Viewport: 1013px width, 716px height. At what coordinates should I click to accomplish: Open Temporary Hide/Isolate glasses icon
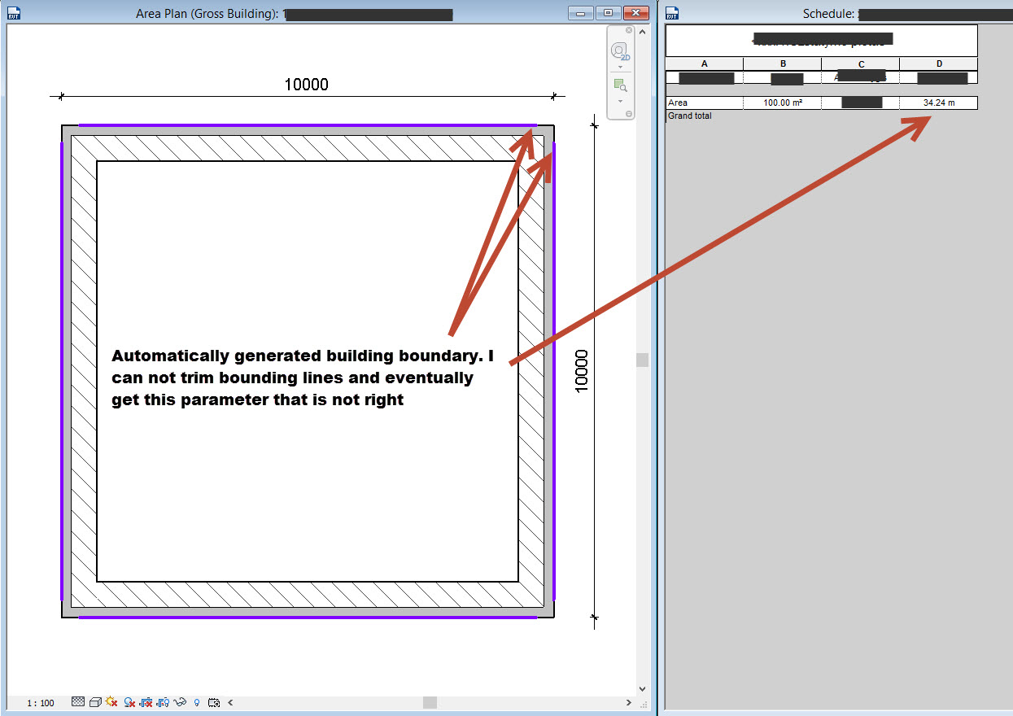[x=180, y=701]
